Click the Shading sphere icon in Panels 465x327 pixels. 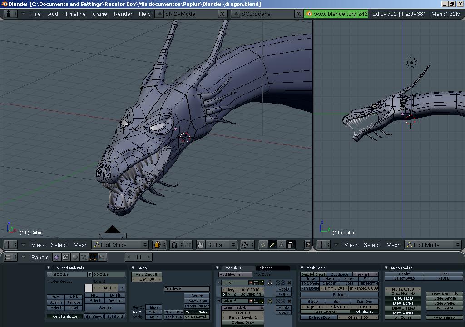75,257
